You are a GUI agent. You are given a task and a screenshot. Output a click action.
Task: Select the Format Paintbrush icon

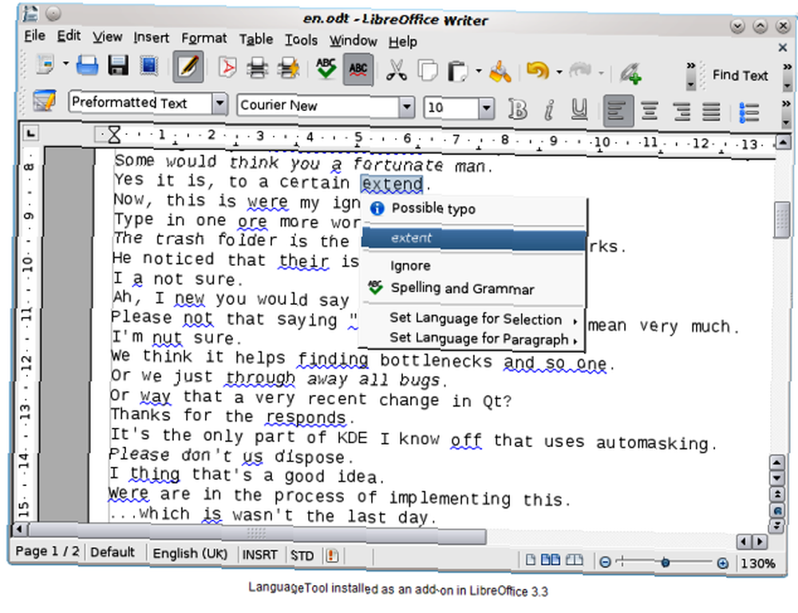(x=500, y=71)
